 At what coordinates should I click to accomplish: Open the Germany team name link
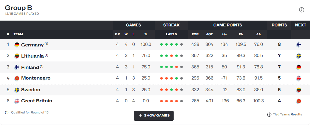[x=32, y=45]
